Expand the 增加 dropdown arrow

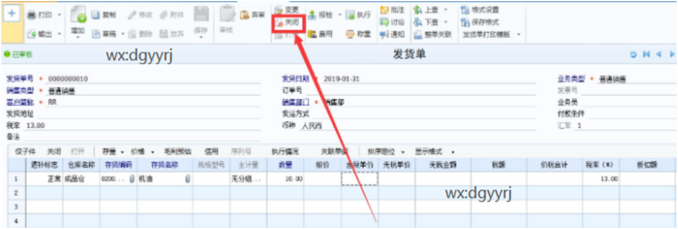(78, 38)
